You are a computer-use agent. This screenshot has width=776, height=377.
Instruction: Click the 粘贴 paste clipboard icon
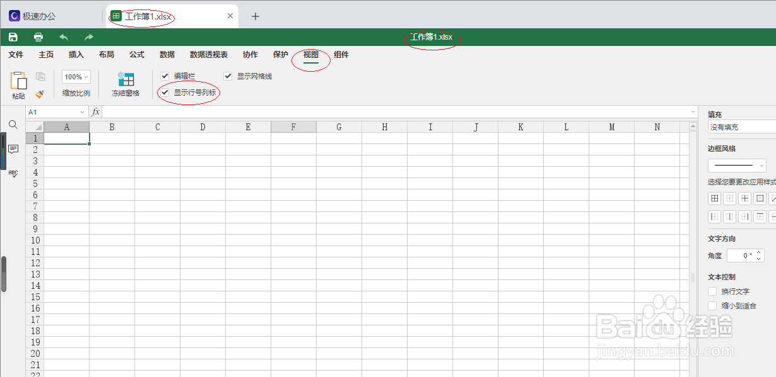[x=18, y=80]
